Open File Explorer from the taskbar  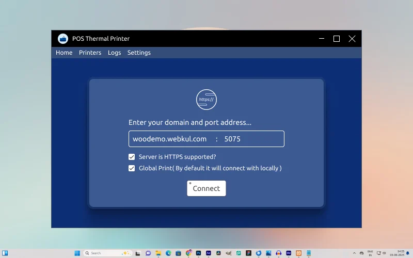coord(158,253)
